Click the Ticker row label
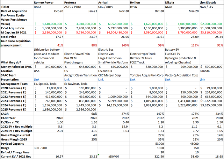The width and height of the screenshot is (224, 159). coord(5,7)
